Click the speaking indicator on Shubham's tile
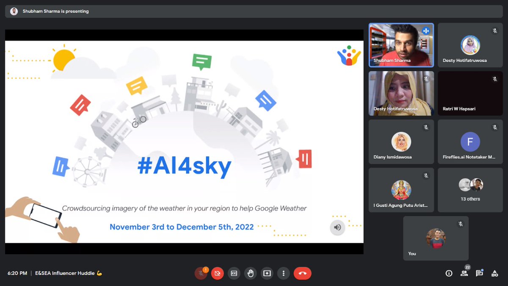This screenshot has width=508, height=286. [426, 31]
